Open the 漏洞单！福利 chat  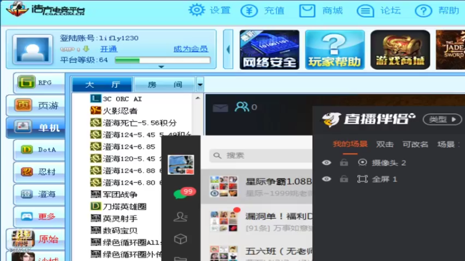[257, 222]
